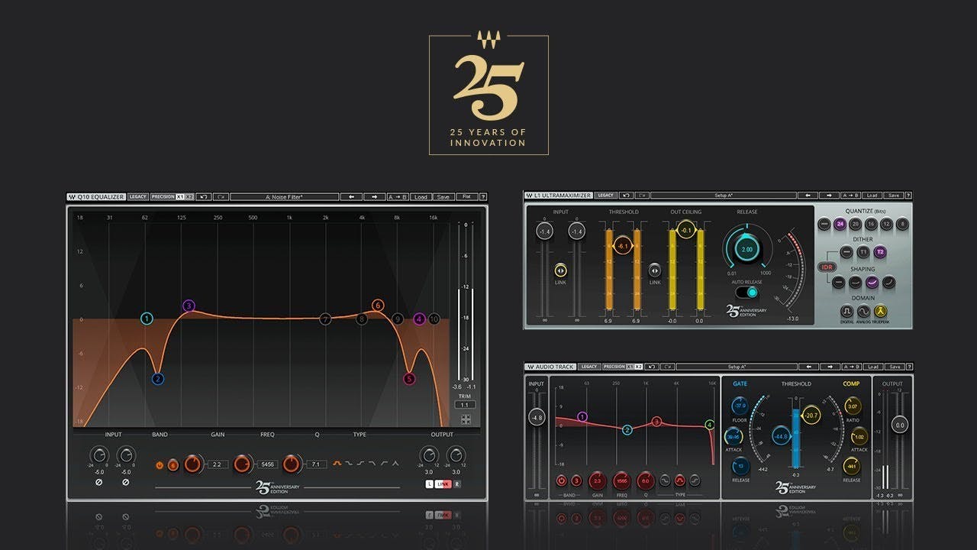This screenshot has width=977, height=550.
Task: Open Q10 preset menu 'A: Noise Filter'
Action: (284, 197)
